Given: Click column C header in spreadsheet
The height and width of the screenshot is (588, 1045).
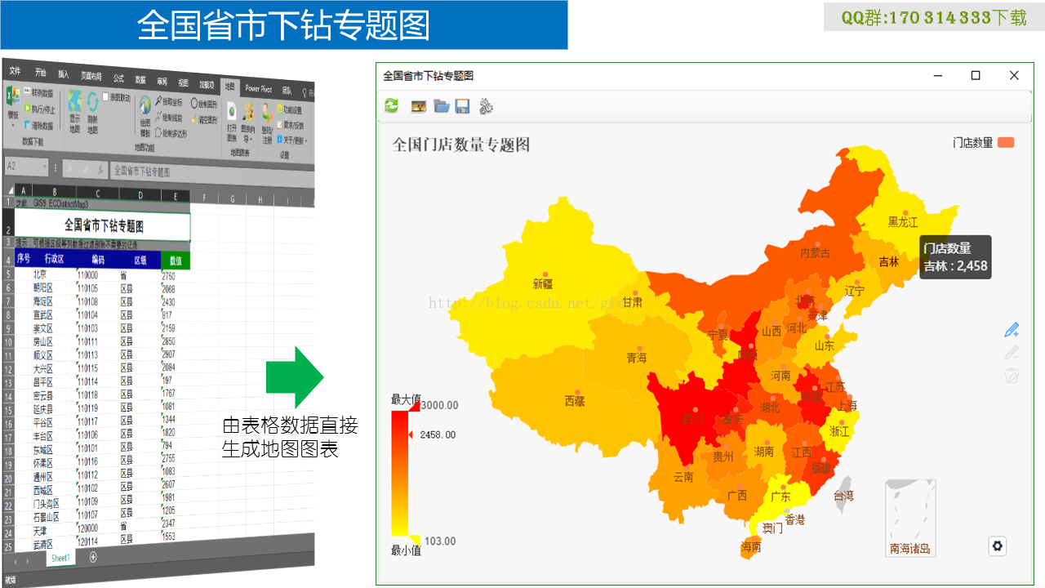Looking at the screenshot, I should coord(98,194).
